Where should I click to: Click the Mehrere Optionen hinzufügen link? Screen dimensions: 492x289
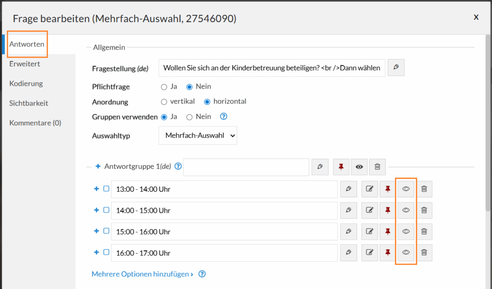point(142,274)
